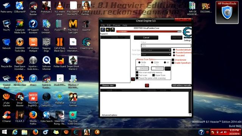
Task: Open the CCleaner desktop icon
Action: (x=6, y=117)
